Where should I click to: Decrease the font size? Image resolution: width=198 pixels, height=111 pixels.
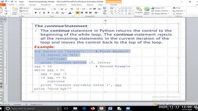pyautogui.click(x=66, y=9)
